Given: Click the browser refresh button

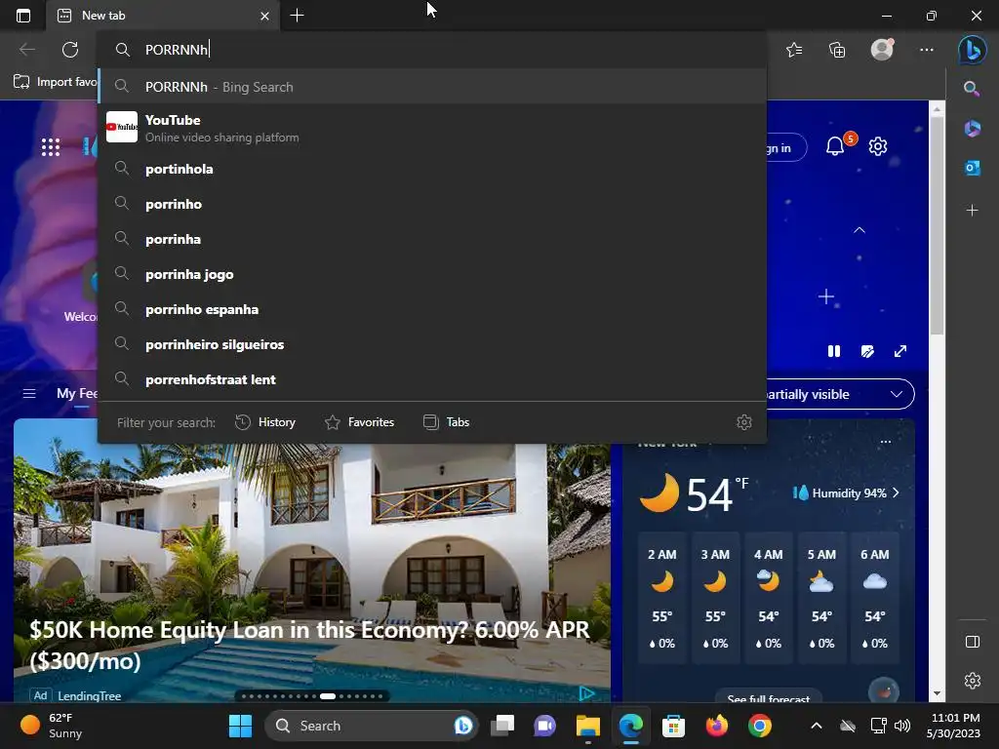Looking at the screenshot, I should (70, 50).
